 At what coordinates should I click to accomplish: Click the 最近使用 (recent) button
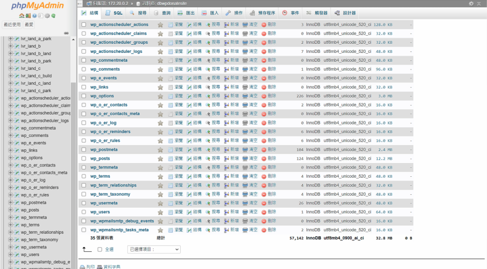pyautogui.click(x=12, y=24)
